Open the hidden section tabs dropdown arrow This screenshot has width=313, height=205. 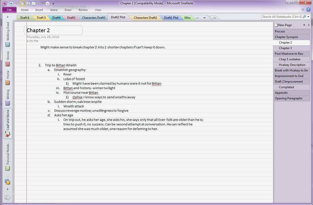click(x=205, y=18)
